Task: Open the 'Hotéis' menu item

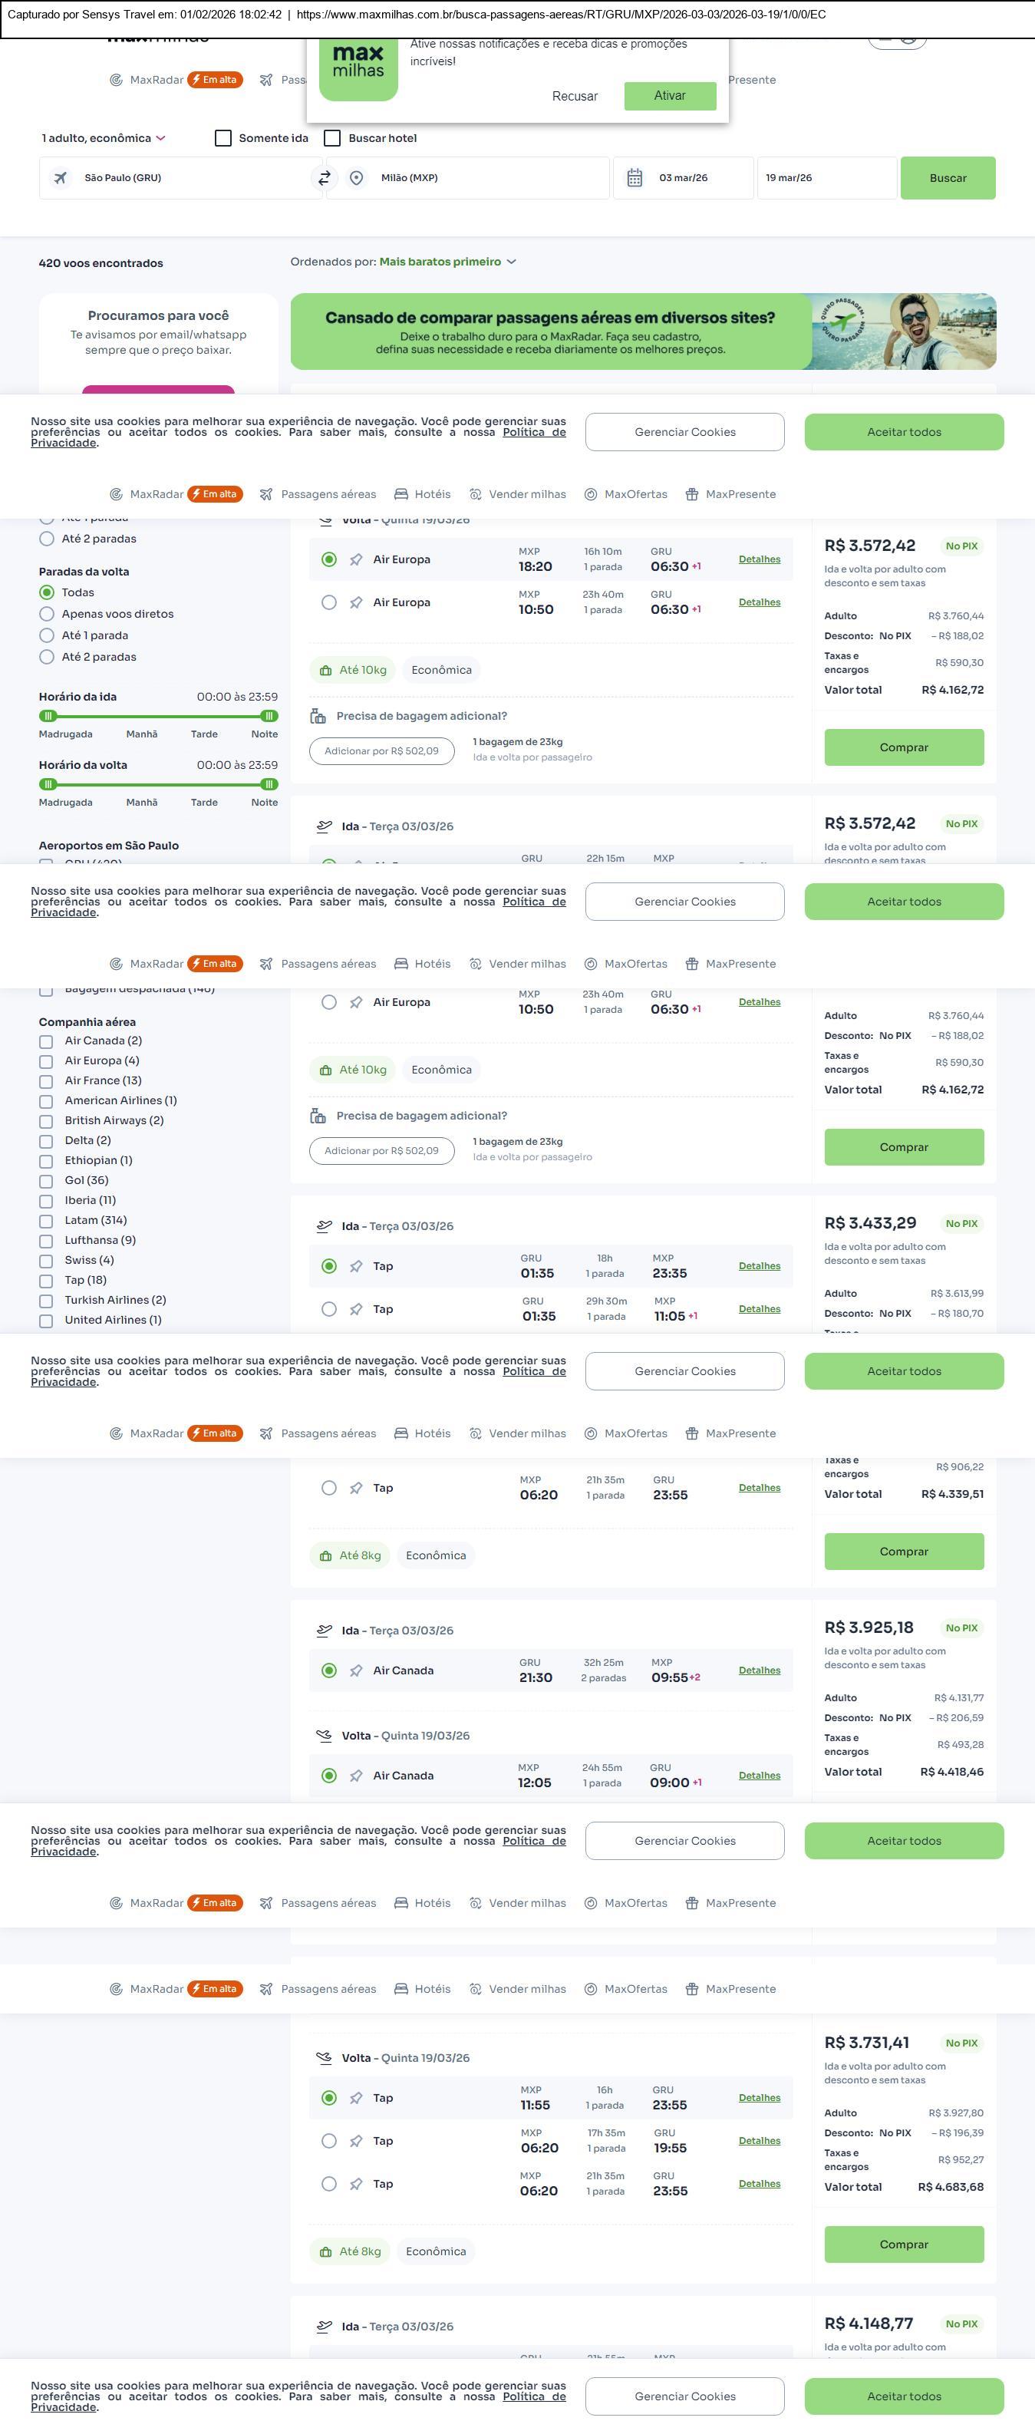Action: pos(422,494)
